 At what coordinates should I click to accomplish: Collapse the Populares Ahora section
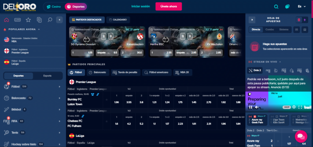pos(39,29)
